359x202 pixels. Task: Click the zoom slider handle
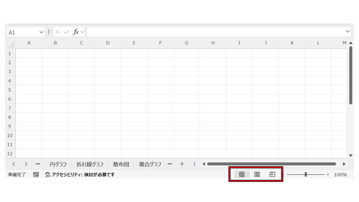(x=306, y=174)
